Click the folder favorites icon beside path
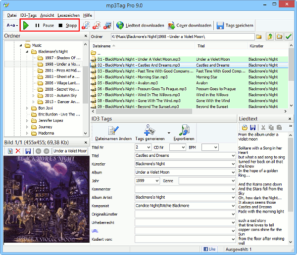The image size is (297, 255). (279, 36)
